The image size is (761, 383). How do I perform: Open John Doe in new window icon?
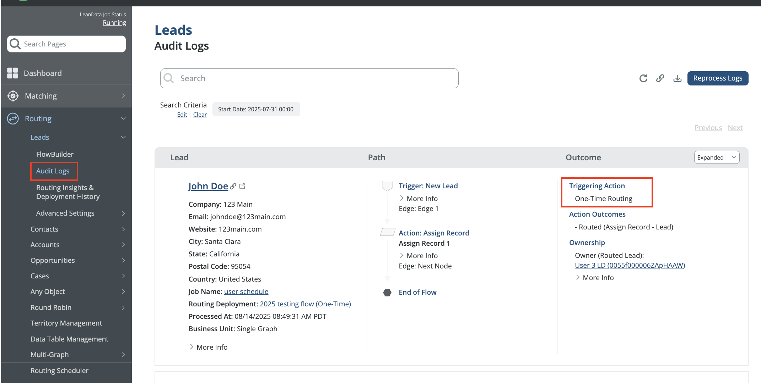[242, 186]
